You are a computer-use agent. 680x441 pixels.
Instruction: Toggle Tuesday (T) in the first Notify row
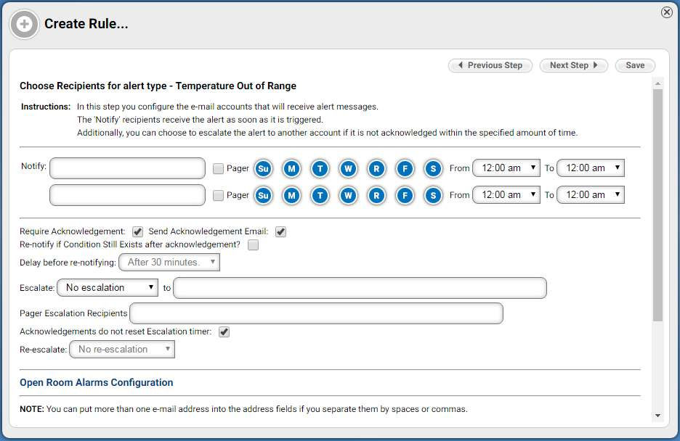(320, 168)
